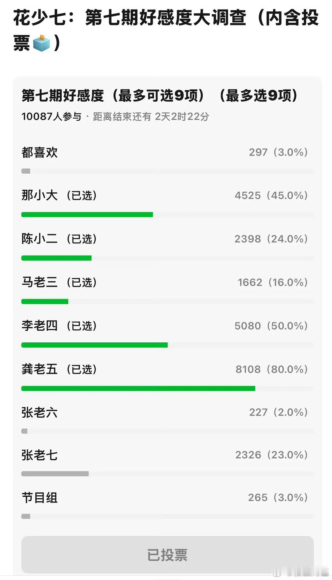Tap the 李老四 (已选) option label
The image size is (332, 580).
click(59, 326)
